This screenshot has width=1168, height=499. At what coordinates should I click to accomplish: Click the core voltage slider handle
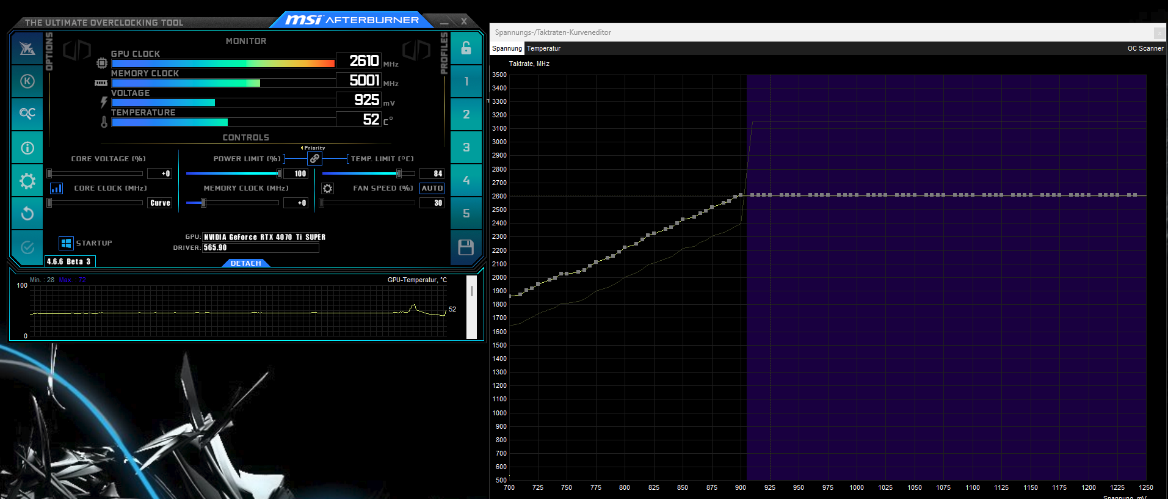tap(49, 173)
